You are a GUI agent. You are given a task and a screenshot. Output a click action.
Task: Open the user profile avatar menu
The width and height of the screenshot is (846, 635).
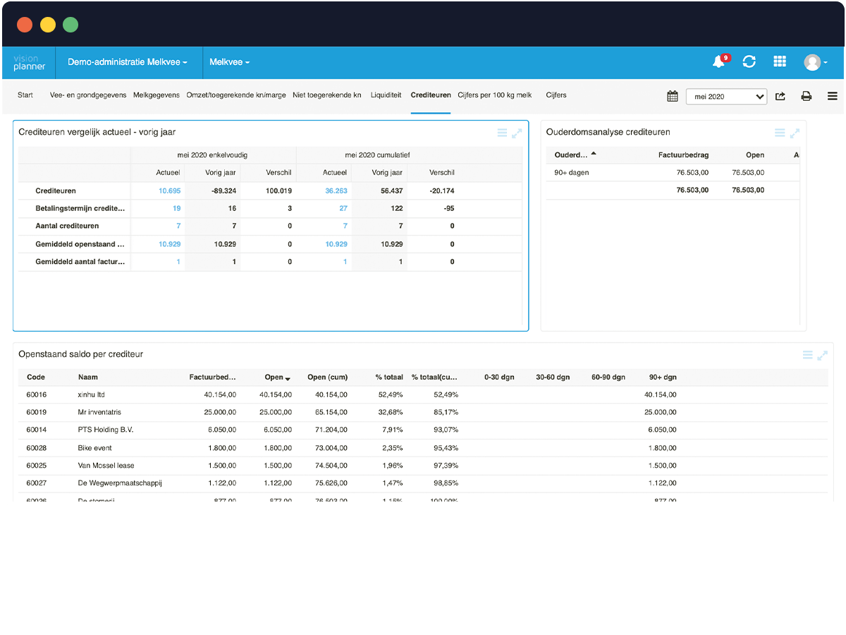(x=815, y=62)
